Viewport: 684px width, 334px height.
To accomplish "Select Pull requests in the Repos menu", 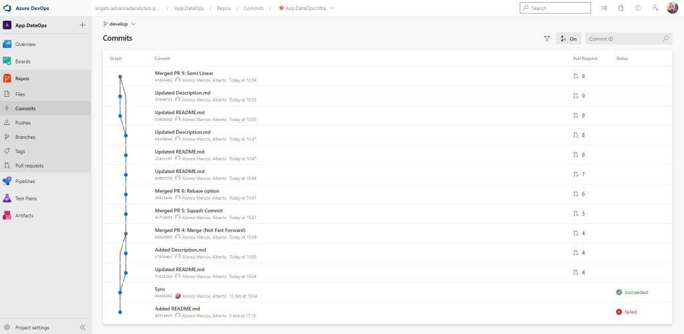I will point(29,166).
